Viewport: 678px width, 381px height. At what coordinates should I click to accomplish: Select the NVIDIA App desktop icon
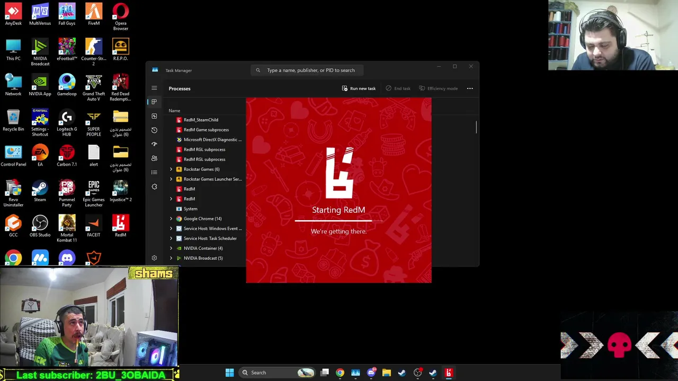(40, 85)
